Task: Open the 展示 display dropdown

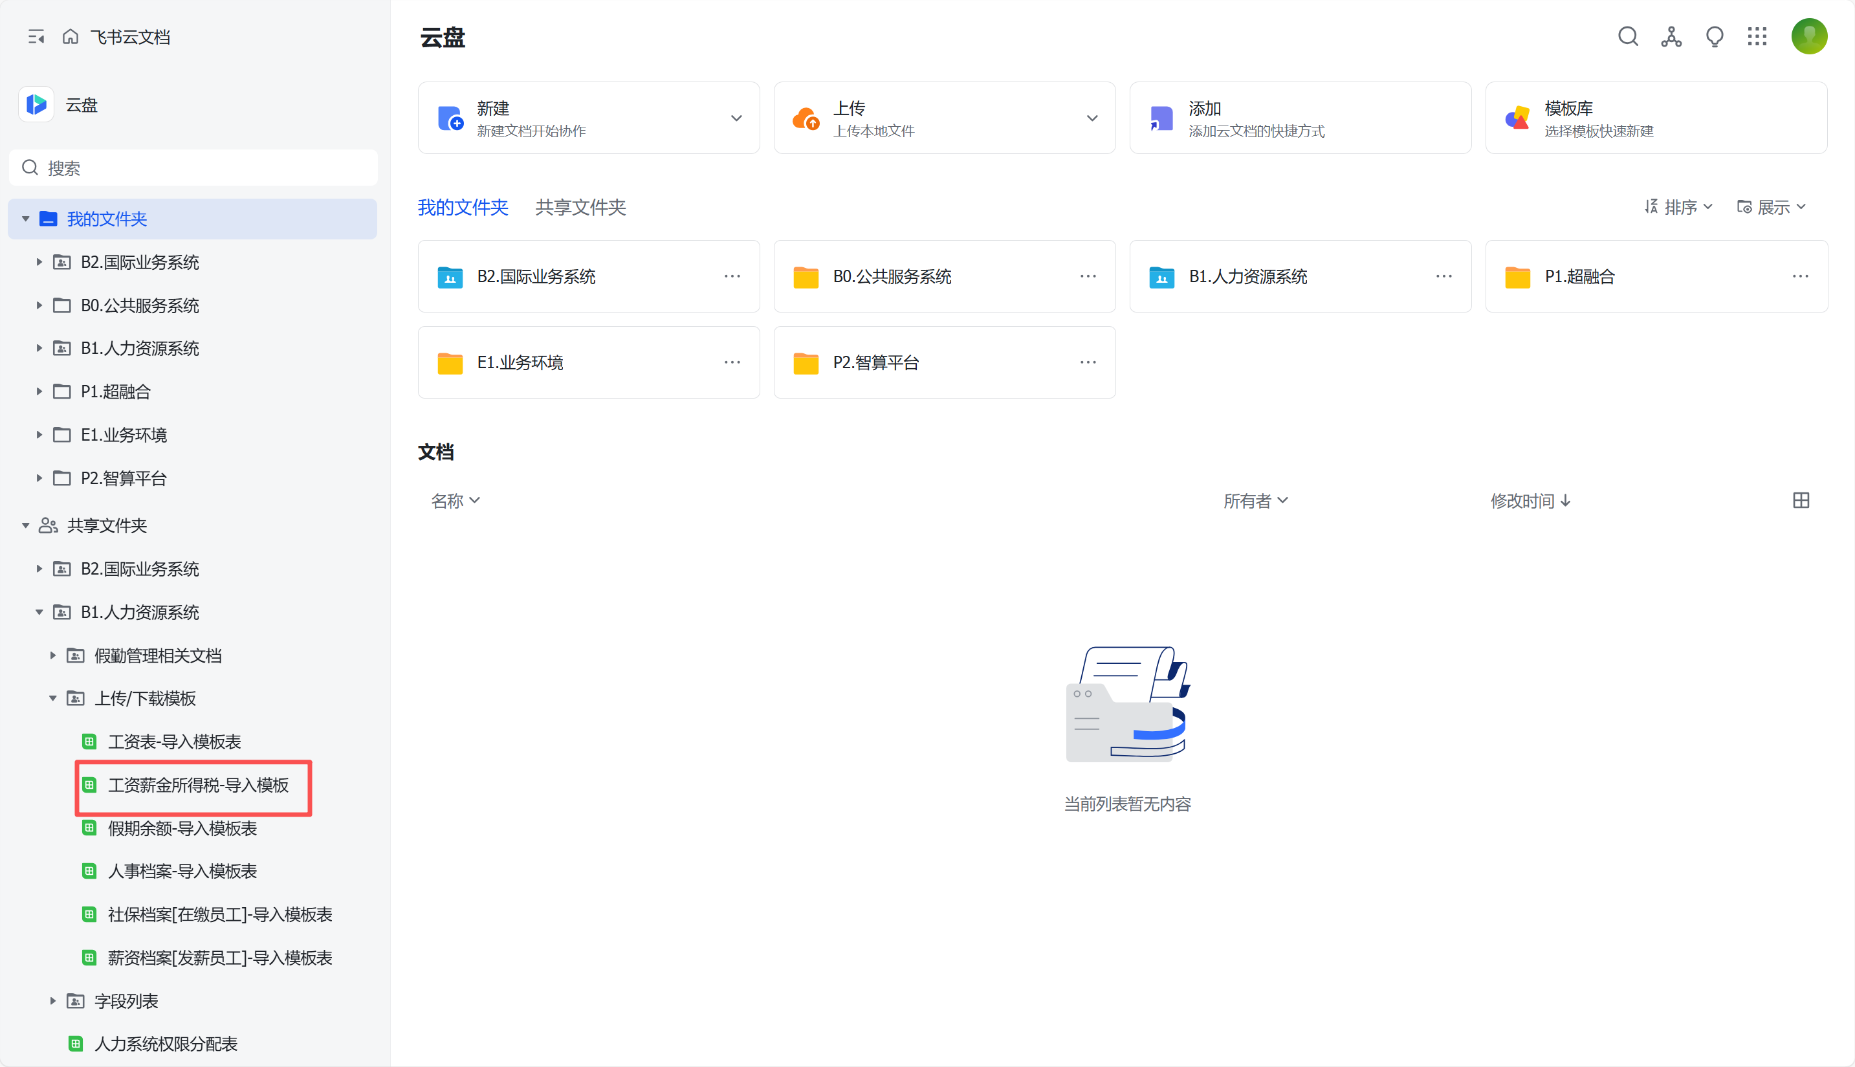Action: [1772, 208]
